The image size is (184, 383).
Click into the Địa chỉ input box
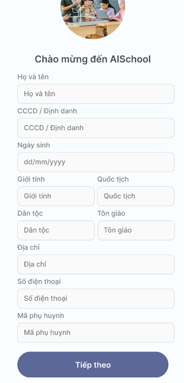tap(96, 264)
